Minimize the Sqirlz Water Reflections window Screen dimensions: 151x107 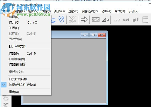click(x=139, y=5)
